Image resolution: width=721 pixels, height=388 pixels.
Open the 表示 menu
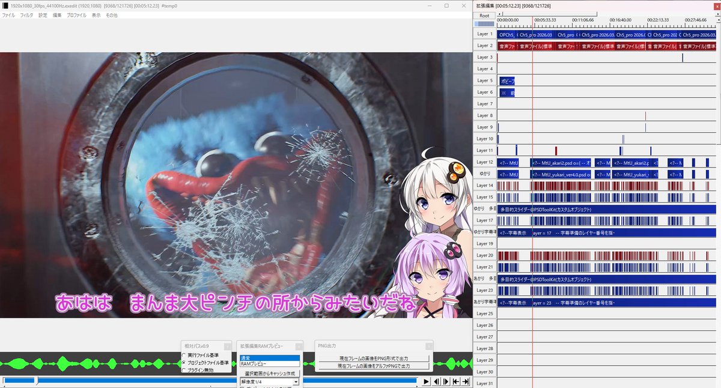(96, 15)
